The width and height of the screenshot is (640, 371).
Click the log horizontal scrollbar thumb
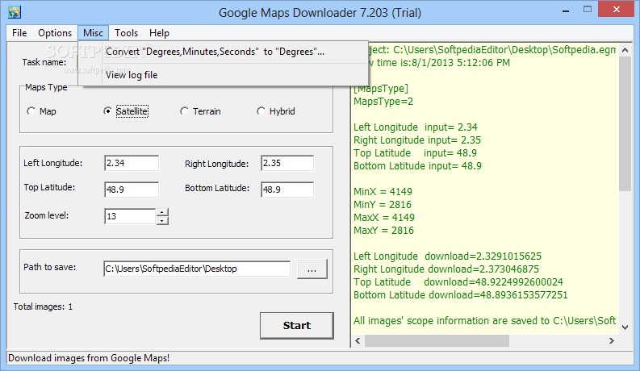click(437, 341)
